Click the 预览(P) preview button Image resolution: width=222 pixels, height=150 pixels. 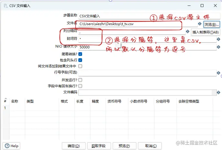[x=124, y=146]
